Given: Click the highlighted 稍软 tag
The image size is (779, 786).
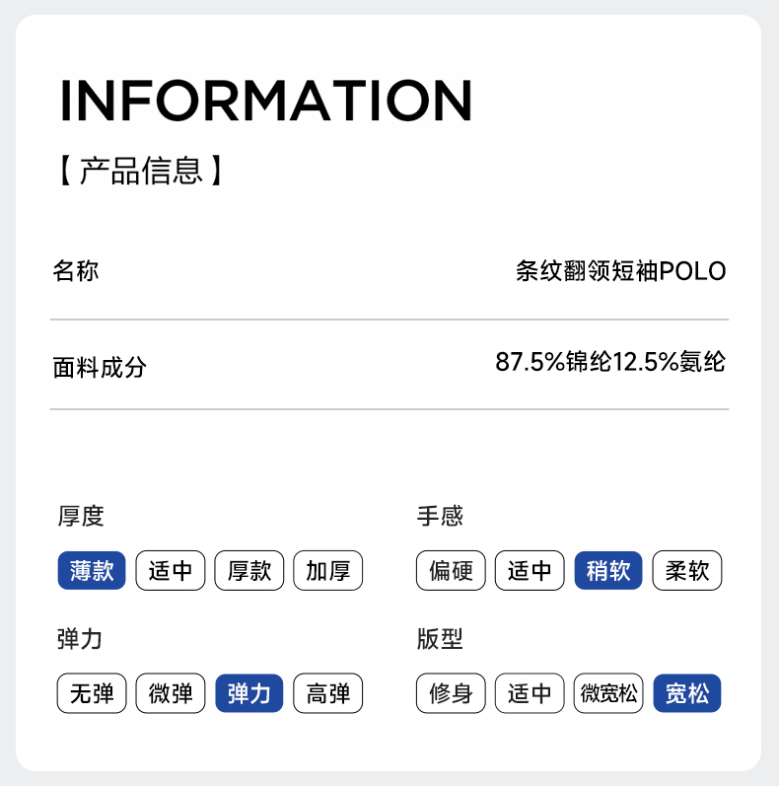Looking at the screenshot, I should [x=608, y=571].
